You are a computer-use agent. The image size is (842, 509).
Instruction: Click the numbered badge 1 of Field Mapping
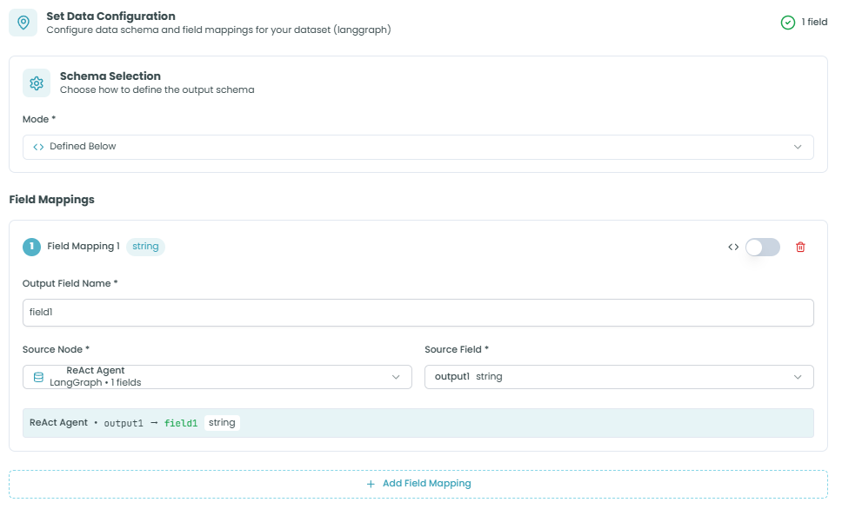(x=31, y=247)
